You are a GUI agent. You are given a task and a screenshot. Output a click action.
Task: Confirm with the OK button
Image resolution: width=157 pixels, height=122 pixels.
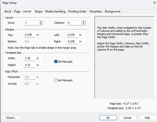coord(108,118)
